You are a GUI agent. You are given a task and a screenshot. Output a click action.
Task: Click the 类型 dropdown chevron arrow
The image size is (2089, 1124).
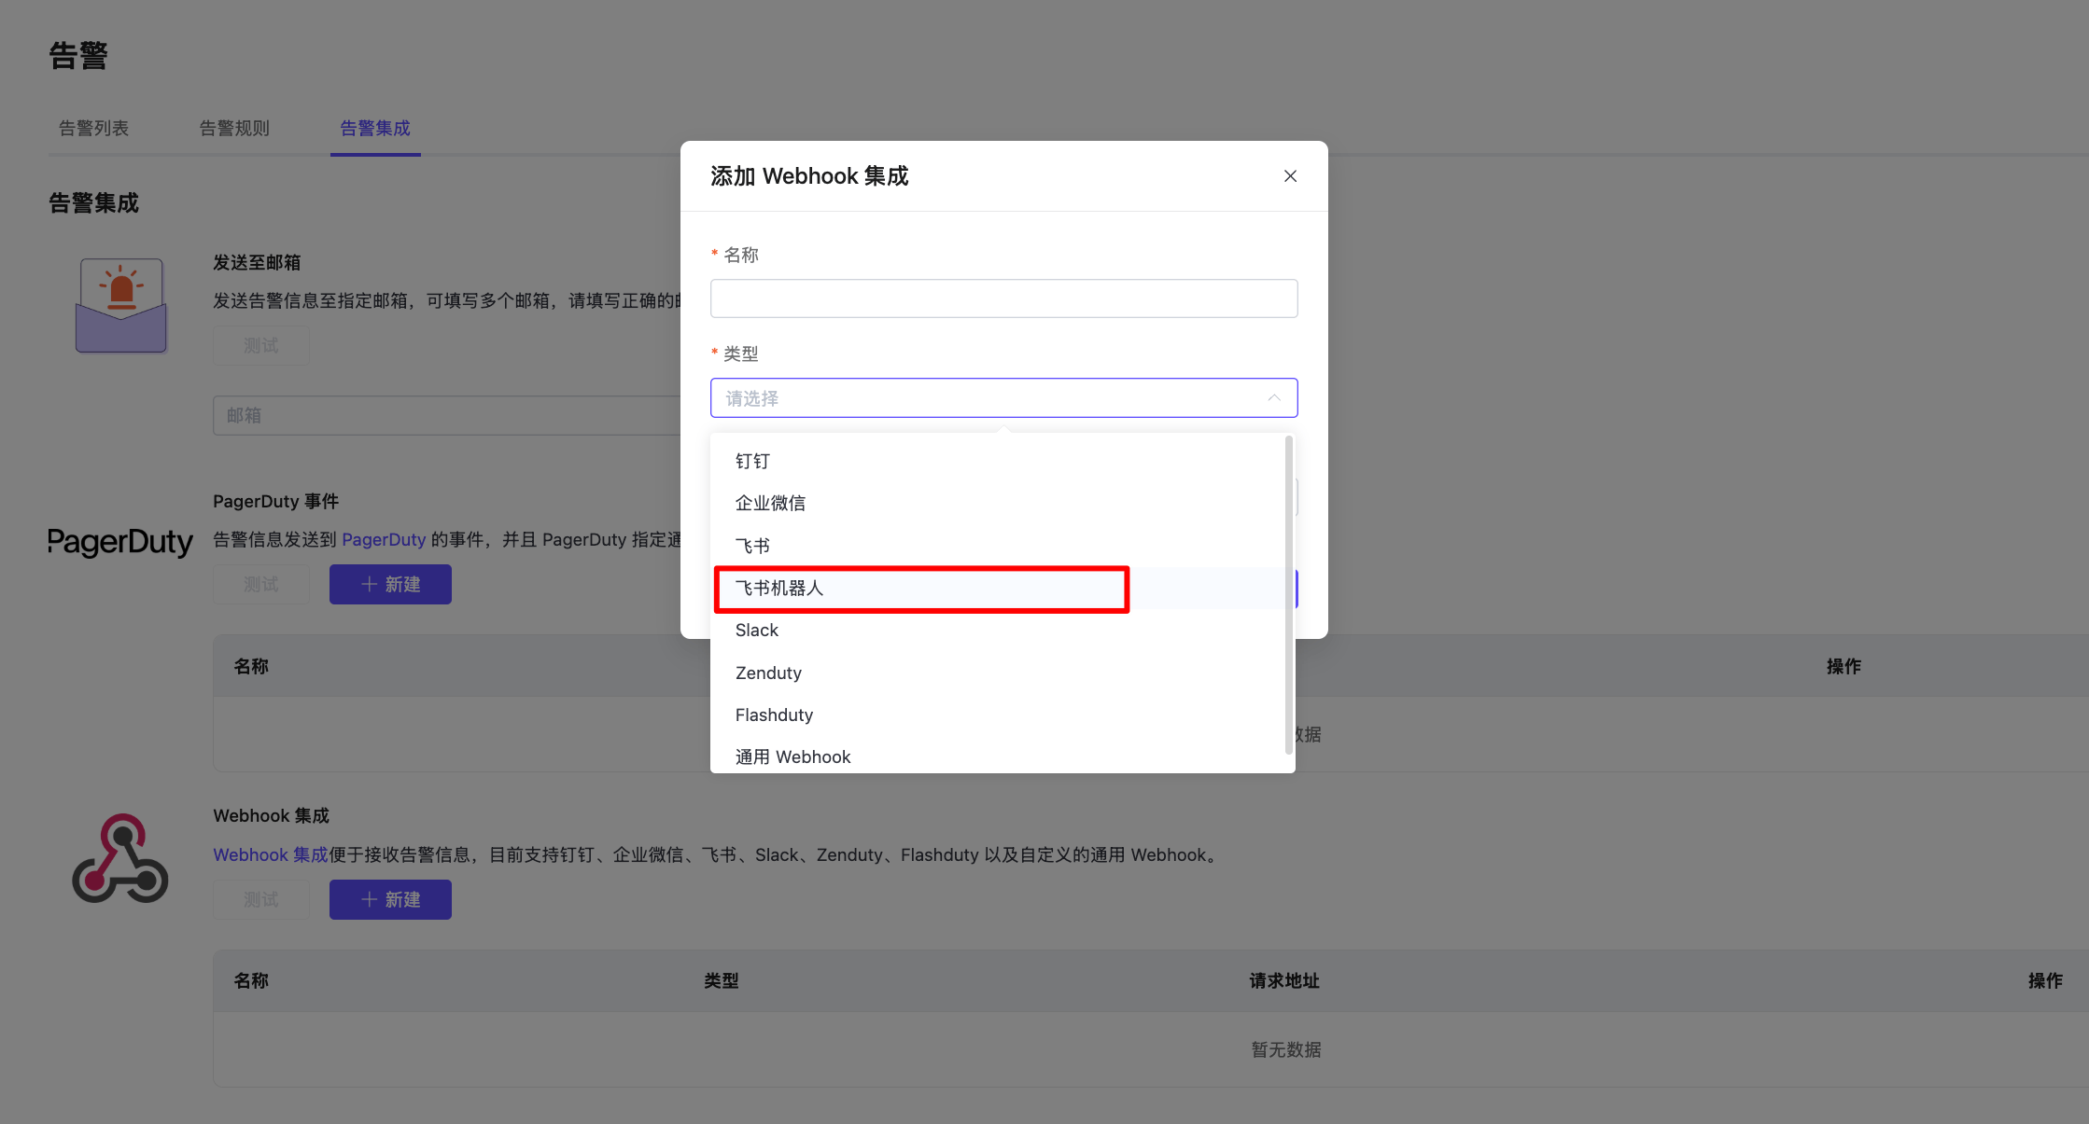tap(1273, 398)
